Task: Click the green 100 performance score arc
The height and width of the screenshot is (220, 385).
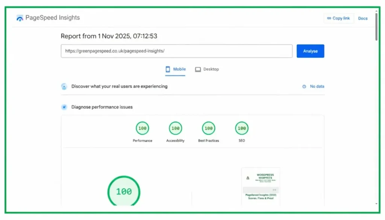Action: (x=124, y=178)
